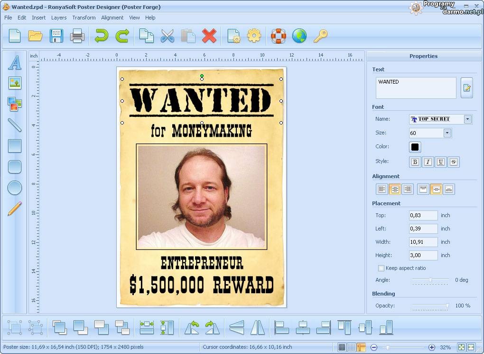This screenshot has width=484, height=354.
Task: Click the green Undo arrow
Action: coord(102,36)
